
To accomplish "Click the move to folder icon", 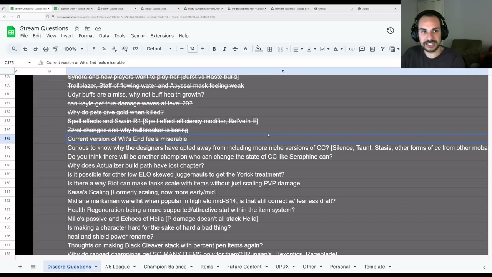I will (x=88, y=28).
